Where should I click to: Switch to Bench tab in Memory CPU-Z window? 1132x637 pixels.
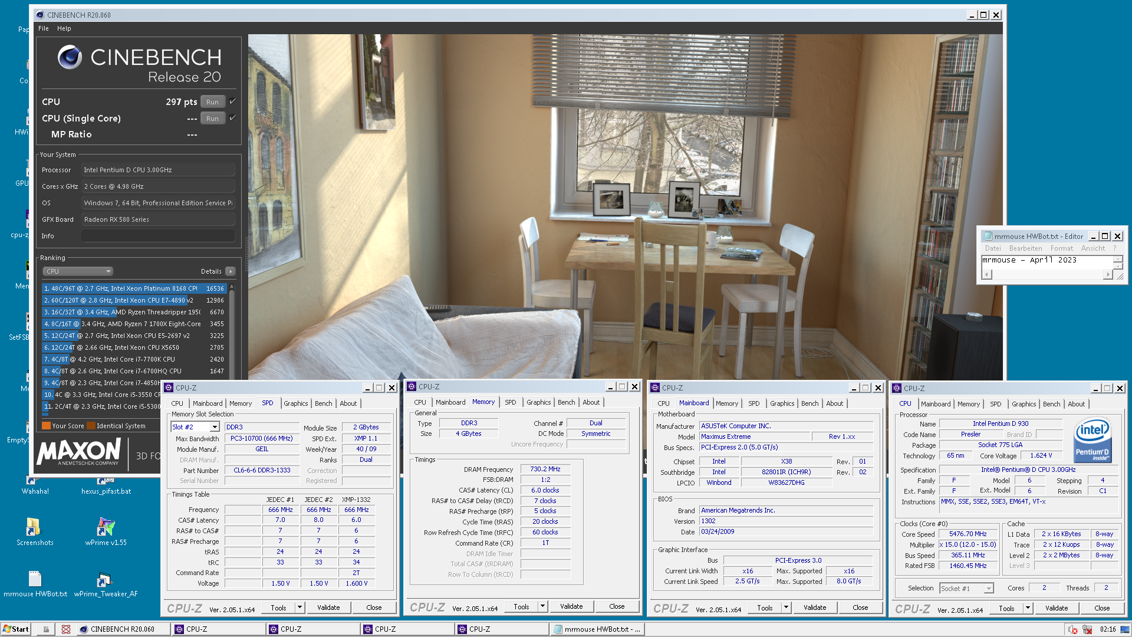click(x=566, y=402)
